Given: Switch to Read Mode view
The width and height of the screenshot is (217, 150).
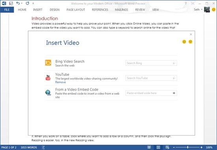Looking at the screenshot, I should [149, 147].
